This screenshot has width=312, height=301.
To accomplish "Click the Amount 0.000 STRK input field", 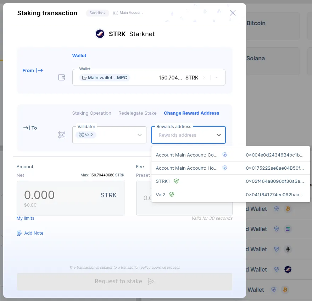I will coord(71,198).
